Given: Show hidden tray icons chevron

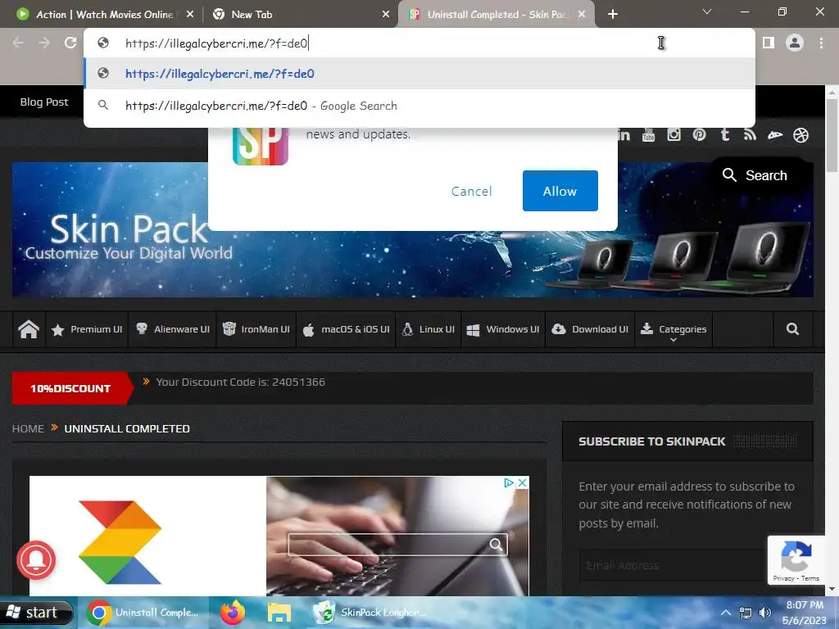Looking at the screenshot, I should [726, 613].
